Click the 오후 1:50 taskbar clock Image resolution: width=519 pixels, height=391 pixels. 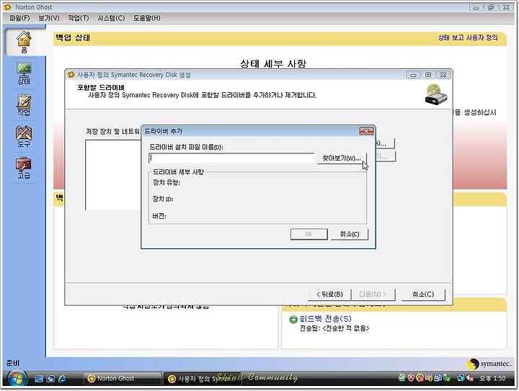click(492, 378)
